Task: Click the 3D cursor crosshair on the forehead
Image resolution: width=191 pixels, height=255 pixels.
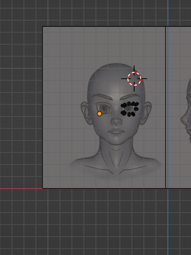Action: click(134, 79)
